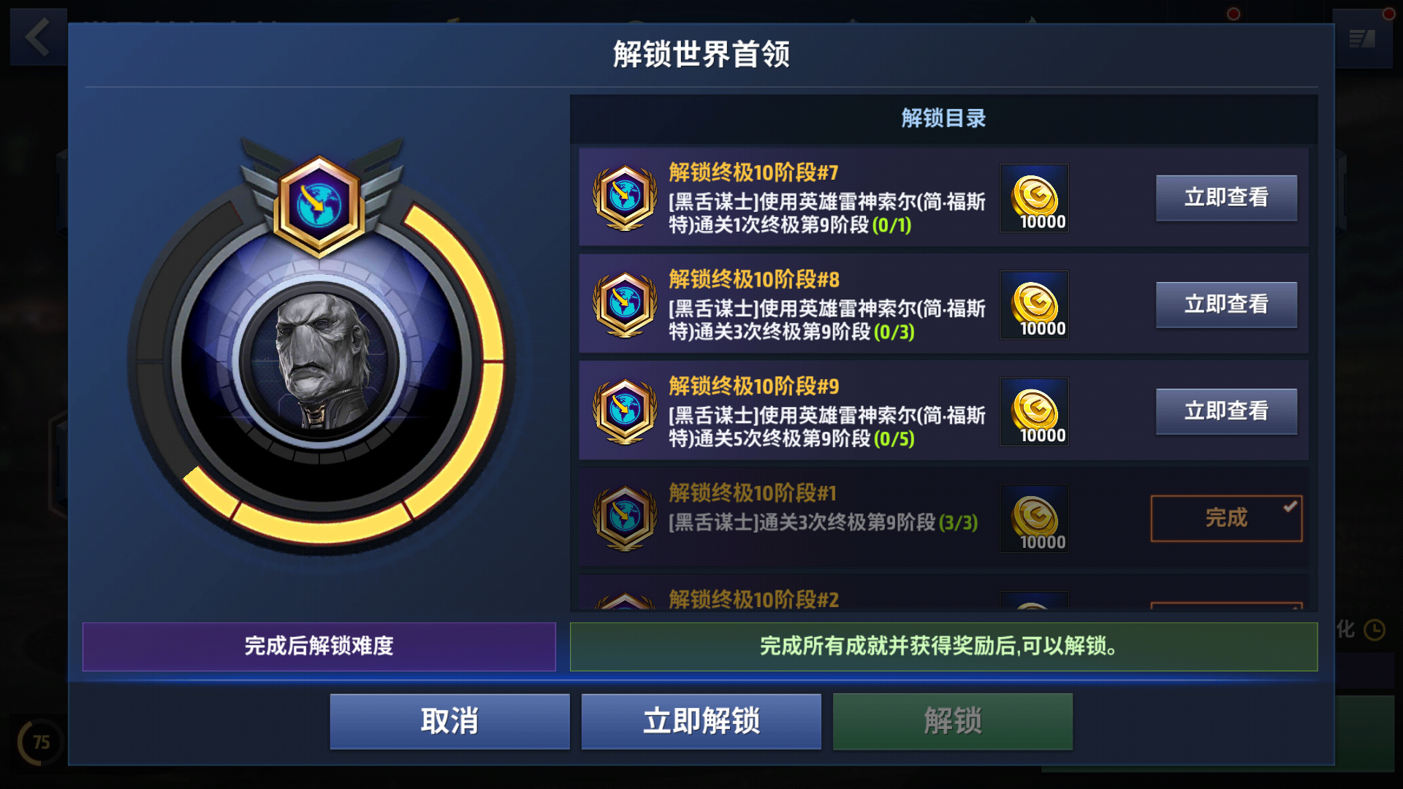The height and width of the screenshot is (789, 1403).
Task: Tap the gold coin reward for stage #7
Action: point(1035,197)
